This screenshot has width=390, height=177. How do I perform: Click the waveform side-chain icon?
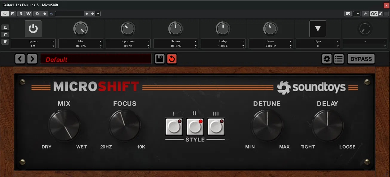[366, 14]
